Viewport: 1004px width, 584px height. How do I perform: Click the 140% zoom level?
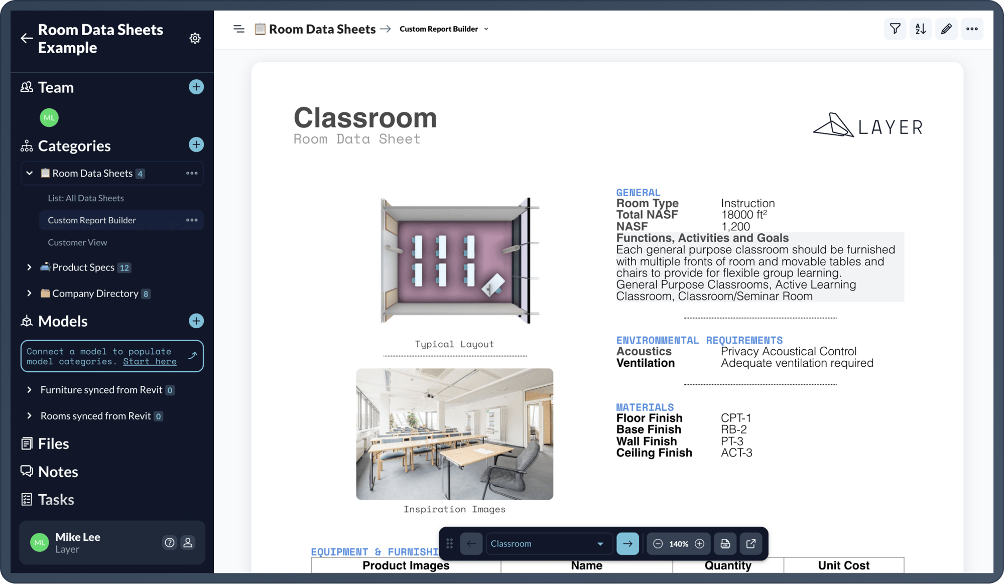(679, 544)
